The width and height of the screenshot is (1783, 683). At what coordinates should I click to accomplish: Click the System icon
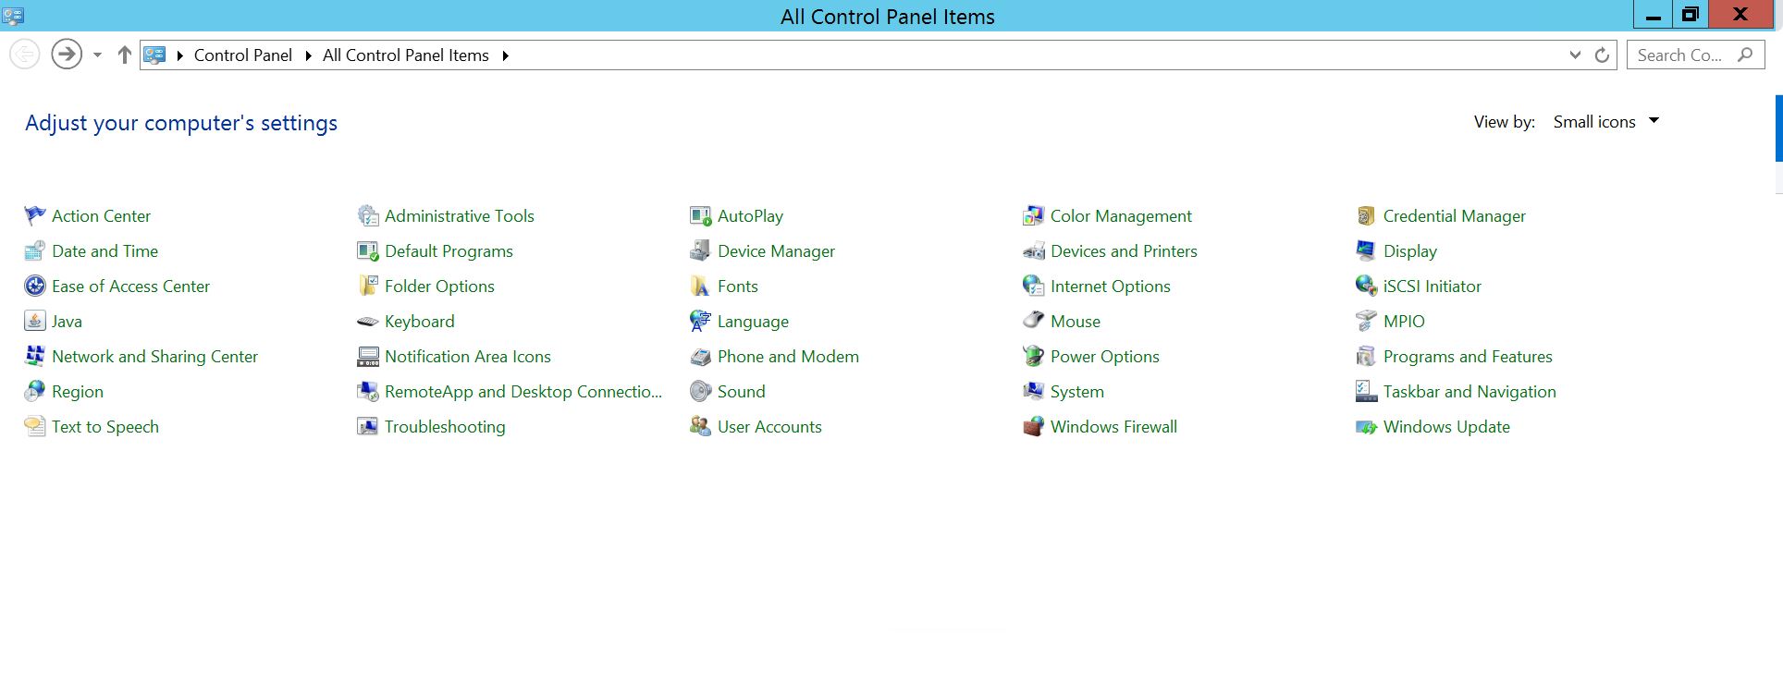[1034, 392]
